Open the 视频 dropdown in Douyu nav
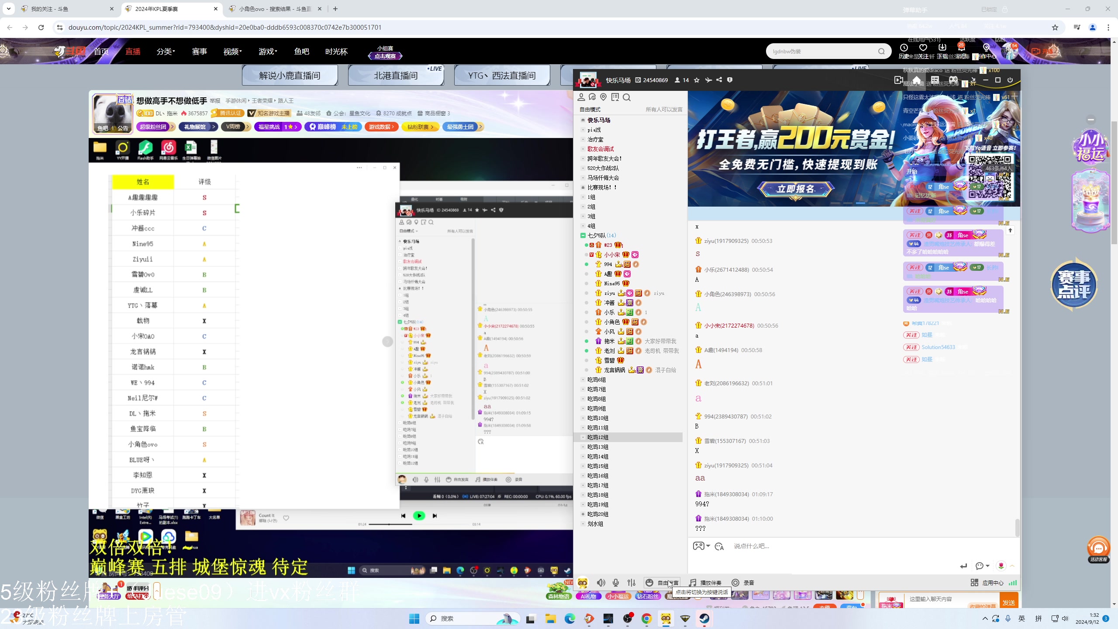1118x629 pixels. (232, 52)
